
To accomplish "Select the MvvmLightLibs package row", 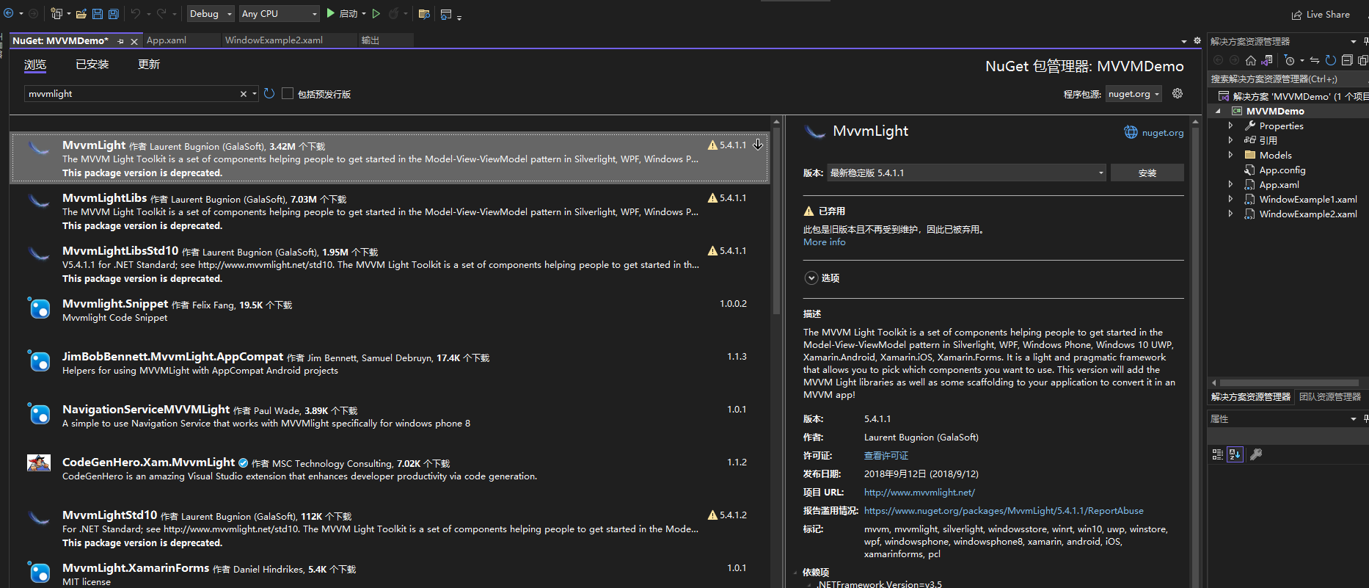I will click(x=390, y=211).
